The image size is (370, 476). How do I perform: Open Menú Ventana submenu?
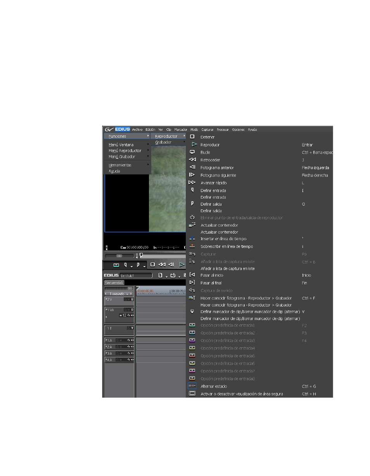[x=127, y=145]
